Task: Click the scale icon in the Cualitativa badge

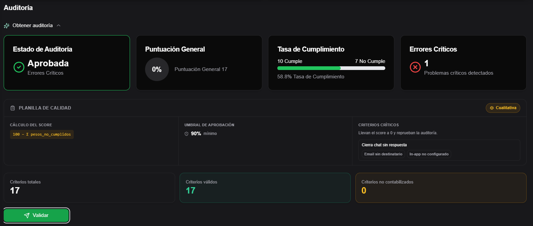Action: (x=492, y=108)
